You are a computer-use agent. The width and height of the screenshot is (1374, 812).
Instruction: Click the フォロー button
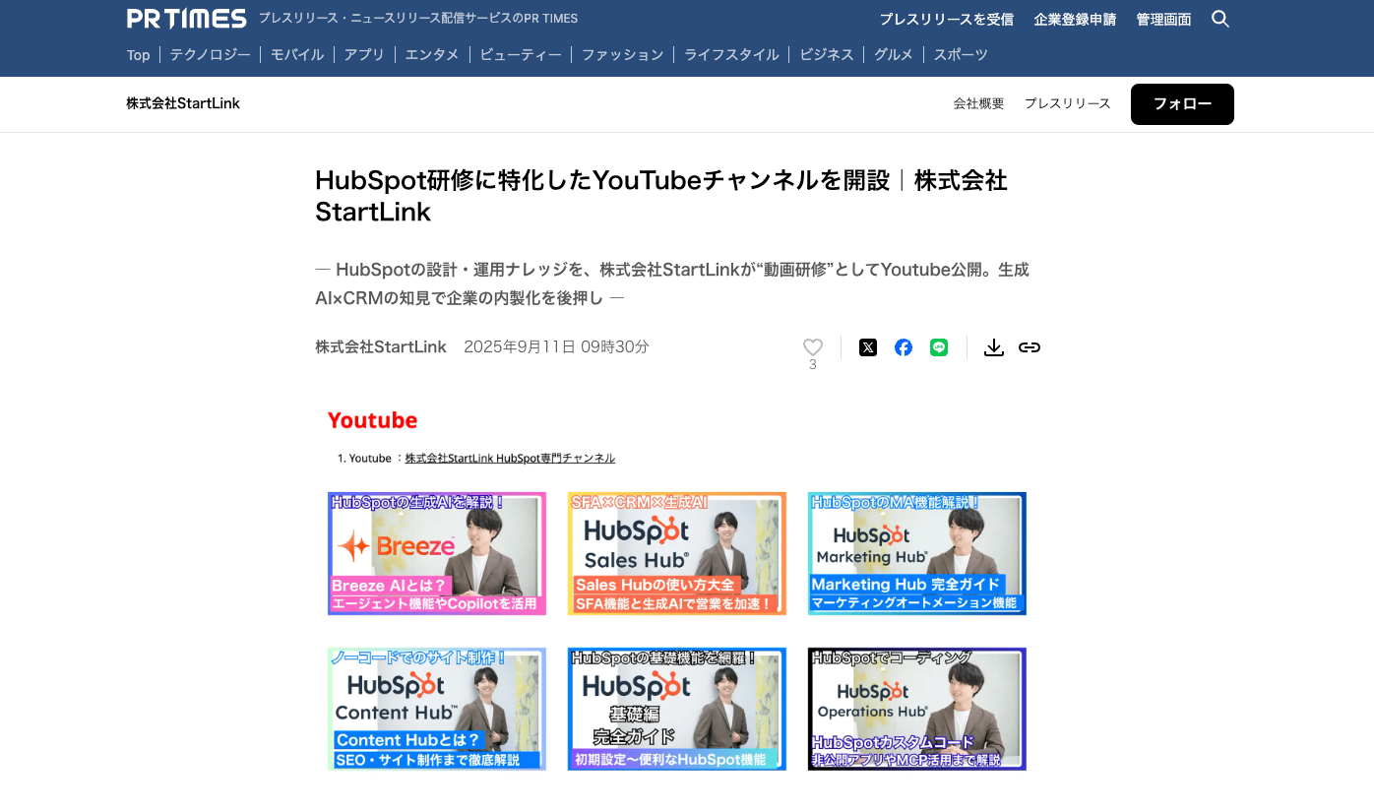[x=1182, y=104]
